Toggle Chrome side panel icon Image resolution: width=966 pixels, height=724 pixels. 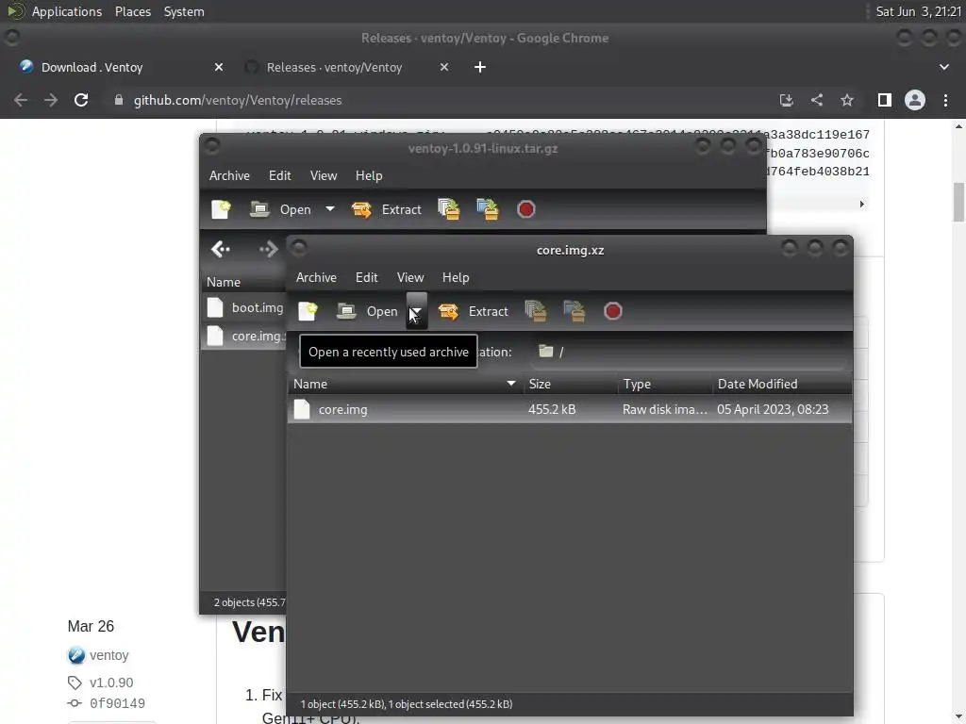pyautogui.click(x=885, y=100)
